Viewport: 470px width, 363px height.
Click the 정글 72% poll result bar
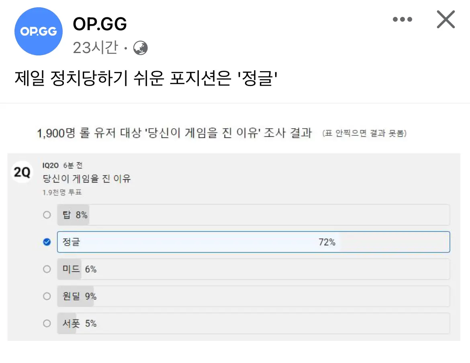(253, 242)
